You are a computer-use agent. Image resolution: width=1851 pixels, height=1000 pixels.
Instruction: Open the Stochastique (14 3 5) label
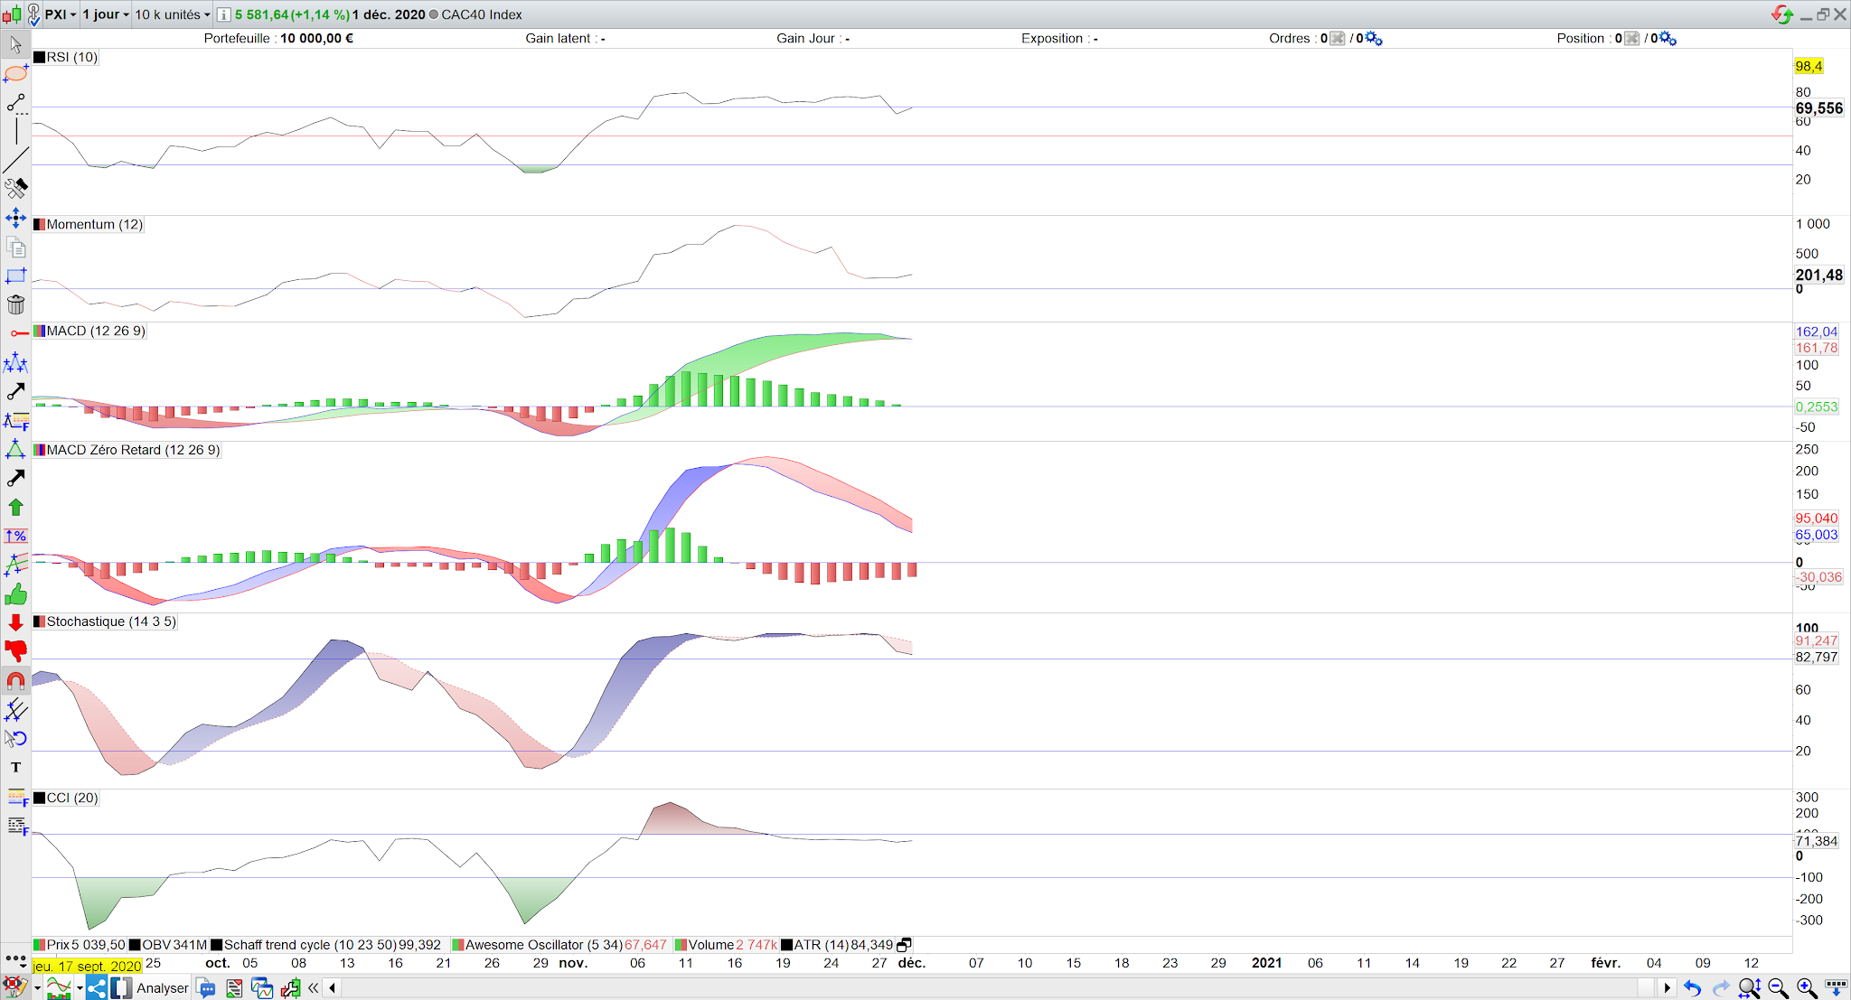tap(110, 621)
